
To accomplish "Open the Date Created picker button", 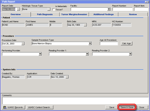I will (x=67, y=77).
